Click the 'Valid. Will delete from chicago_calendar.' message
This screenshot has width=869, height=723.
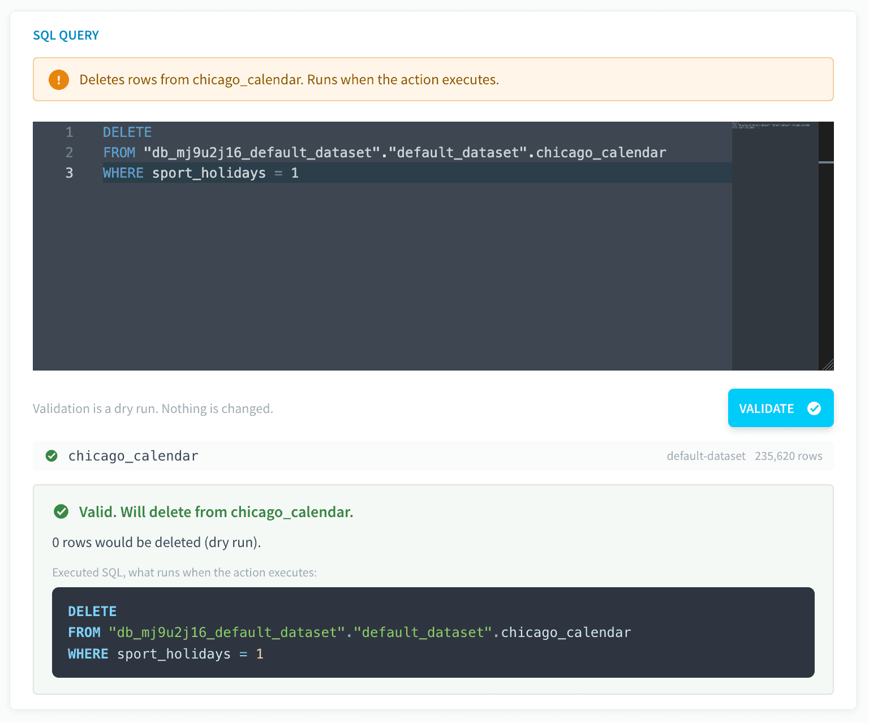click(x=216, y=512)
